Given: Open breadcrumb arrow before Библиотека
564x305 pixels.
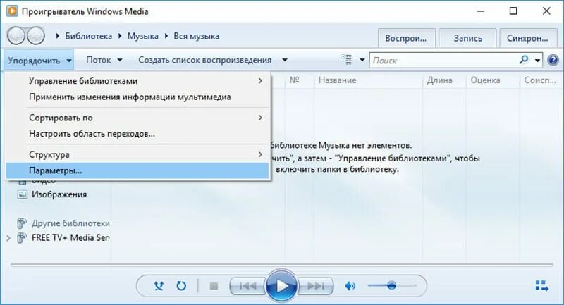Looking at the screenshot, I should coord(58,36).
